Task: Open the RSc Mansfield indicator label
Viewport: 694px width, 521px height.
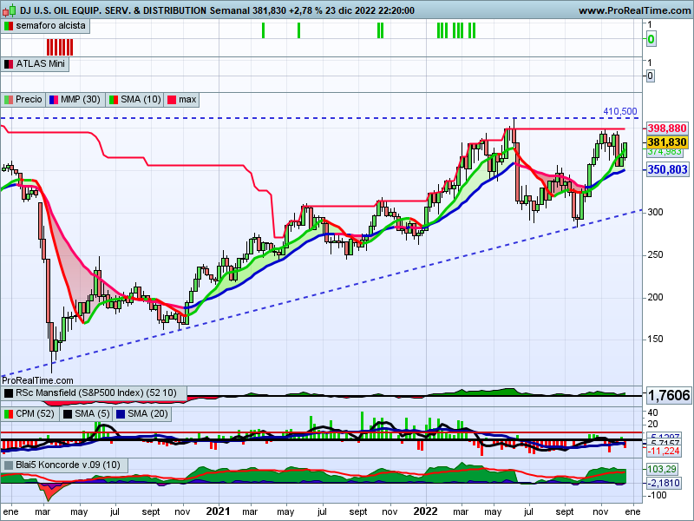Action: coord(96,392)
